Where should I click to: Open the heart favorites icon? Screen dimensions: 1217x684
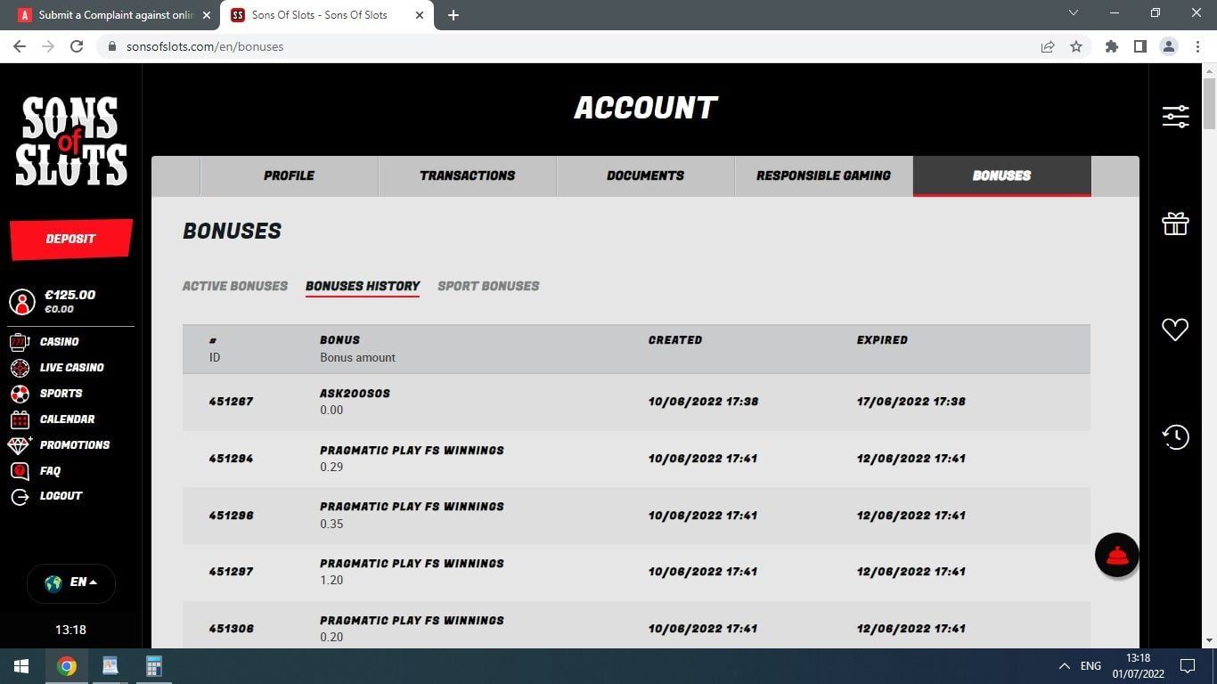(x=1175, y=330)
